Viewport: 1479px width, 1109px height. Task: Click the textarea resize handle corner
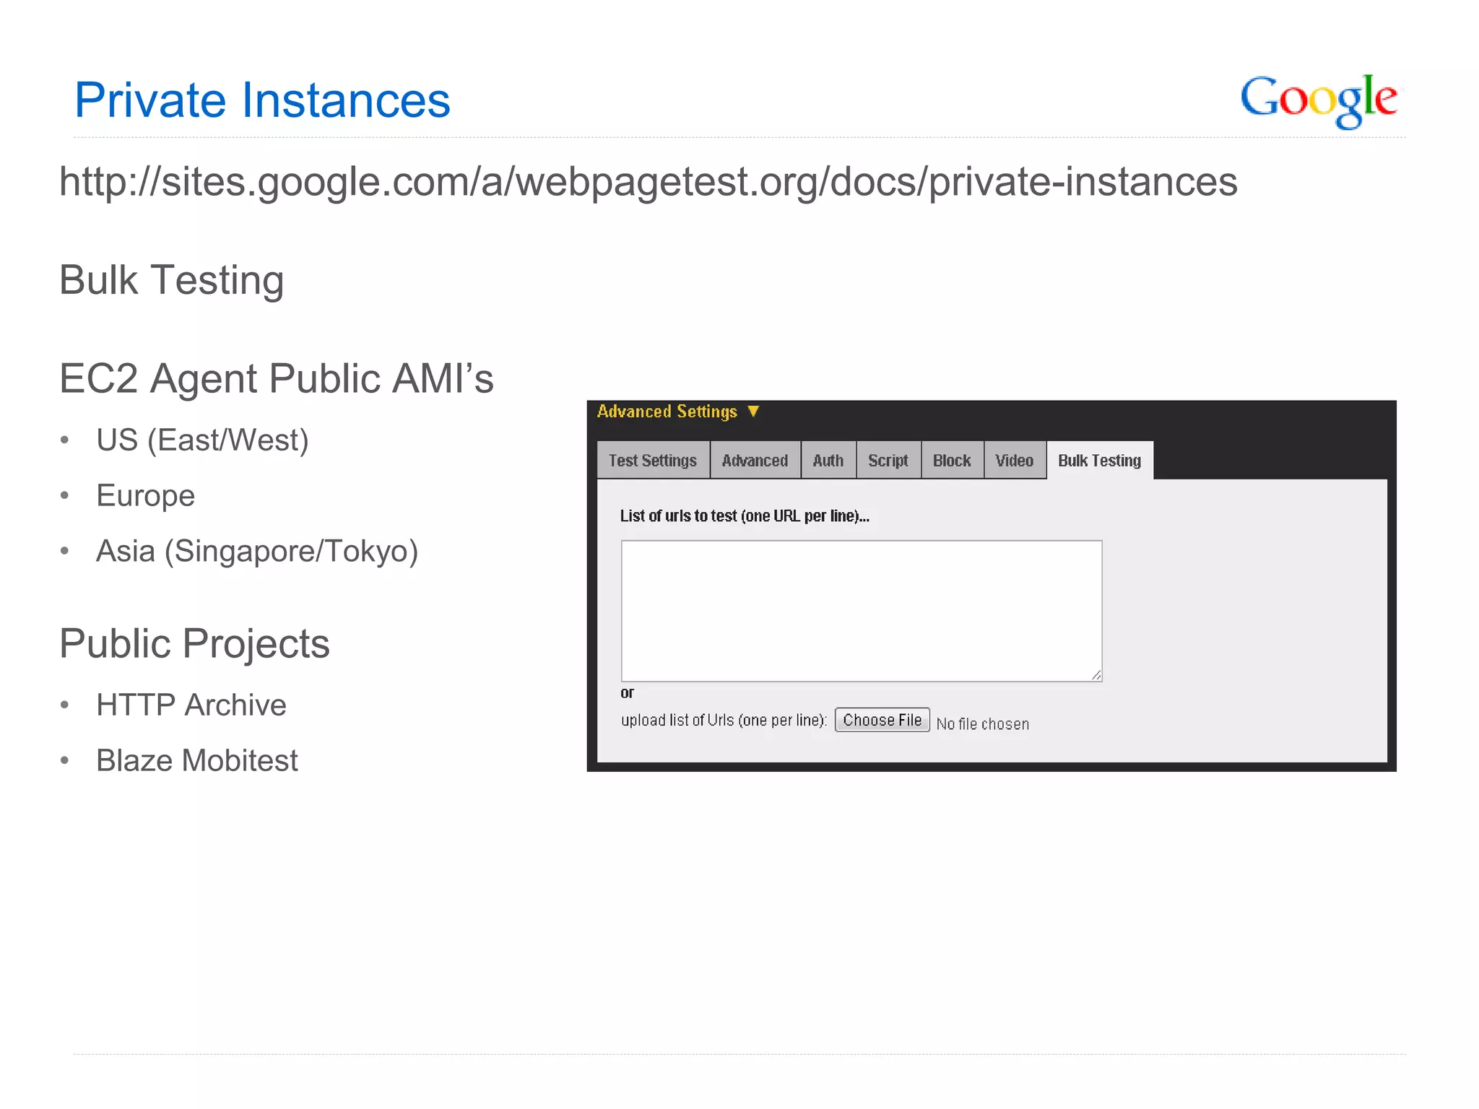point(1096,675)
